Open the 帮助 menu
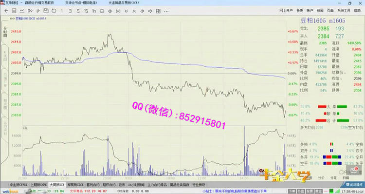 point(357,11)
